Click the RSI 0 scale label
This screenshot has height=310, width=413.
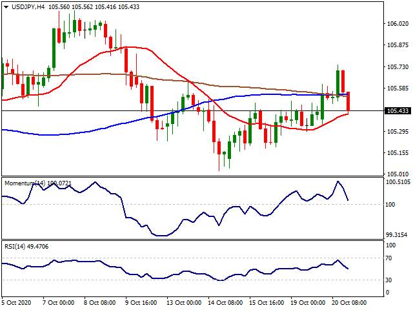pyautogui.click(x=387, y=292)
